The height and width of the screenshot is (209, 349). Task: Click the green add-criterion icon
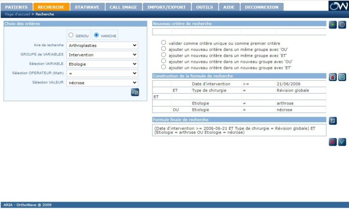tap(332, 25)
